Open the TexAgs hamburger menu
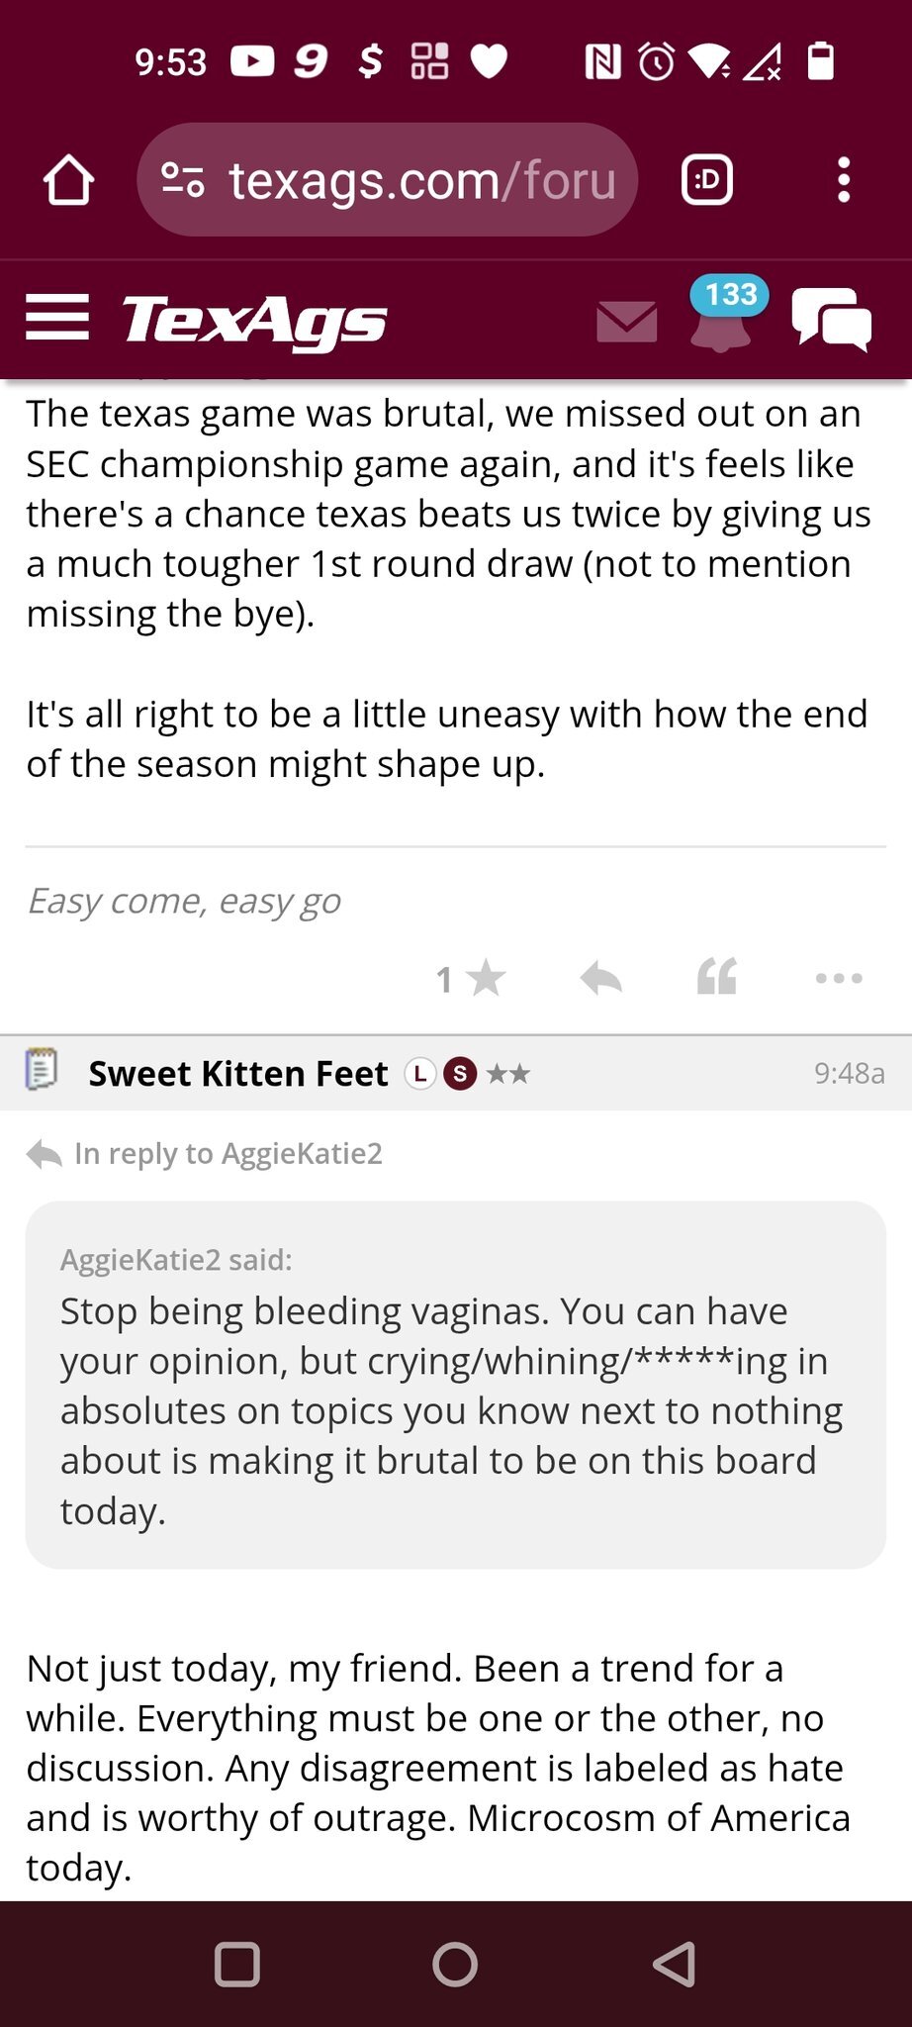The image size is (912, 2027). pos(57,318)
